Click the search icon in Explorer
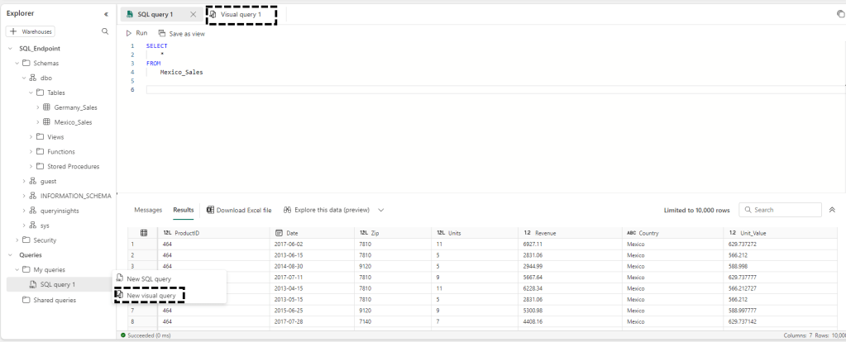This screenshot has width=846, height=342. tap(104, 31)
